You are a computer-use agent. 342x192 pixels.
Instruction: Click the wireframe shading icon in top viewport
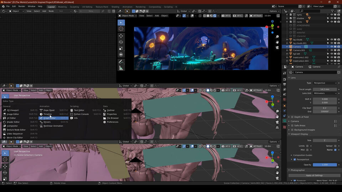tap(204, 16)
